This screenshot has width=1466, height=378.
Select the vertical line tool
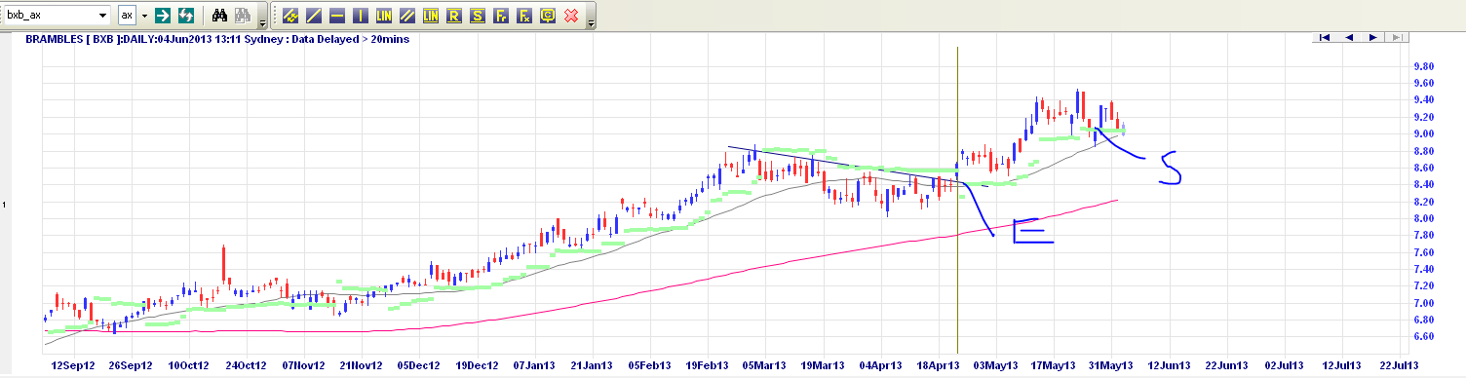click(x=361, y=16)
